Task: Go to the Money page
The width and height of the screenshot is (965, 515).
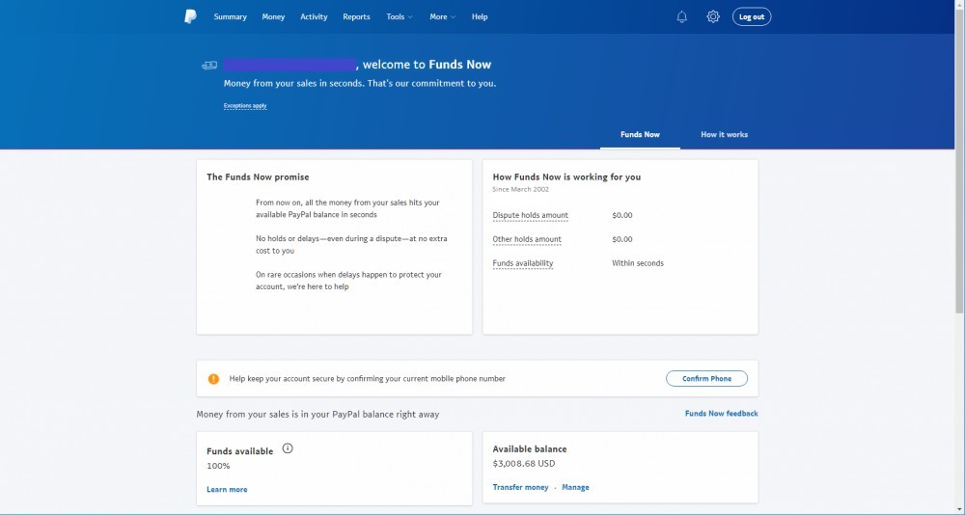Action: pos(273,16)
